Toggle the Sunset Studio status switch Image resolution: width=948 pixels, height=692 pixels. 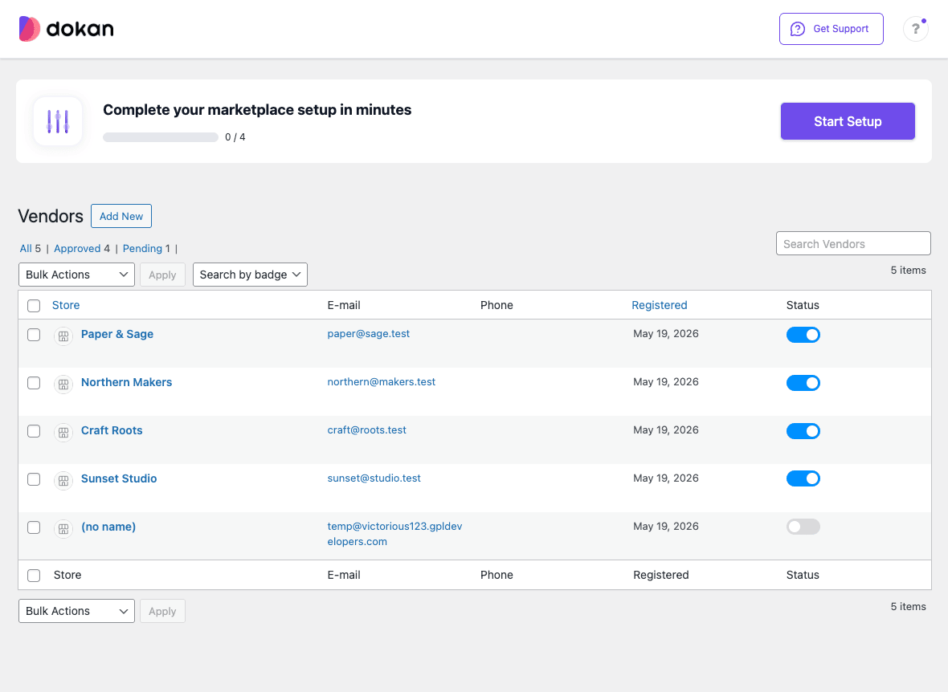coord(803,478)
